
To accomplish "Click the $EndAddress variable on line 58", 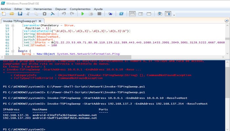I will coord(47,34).
